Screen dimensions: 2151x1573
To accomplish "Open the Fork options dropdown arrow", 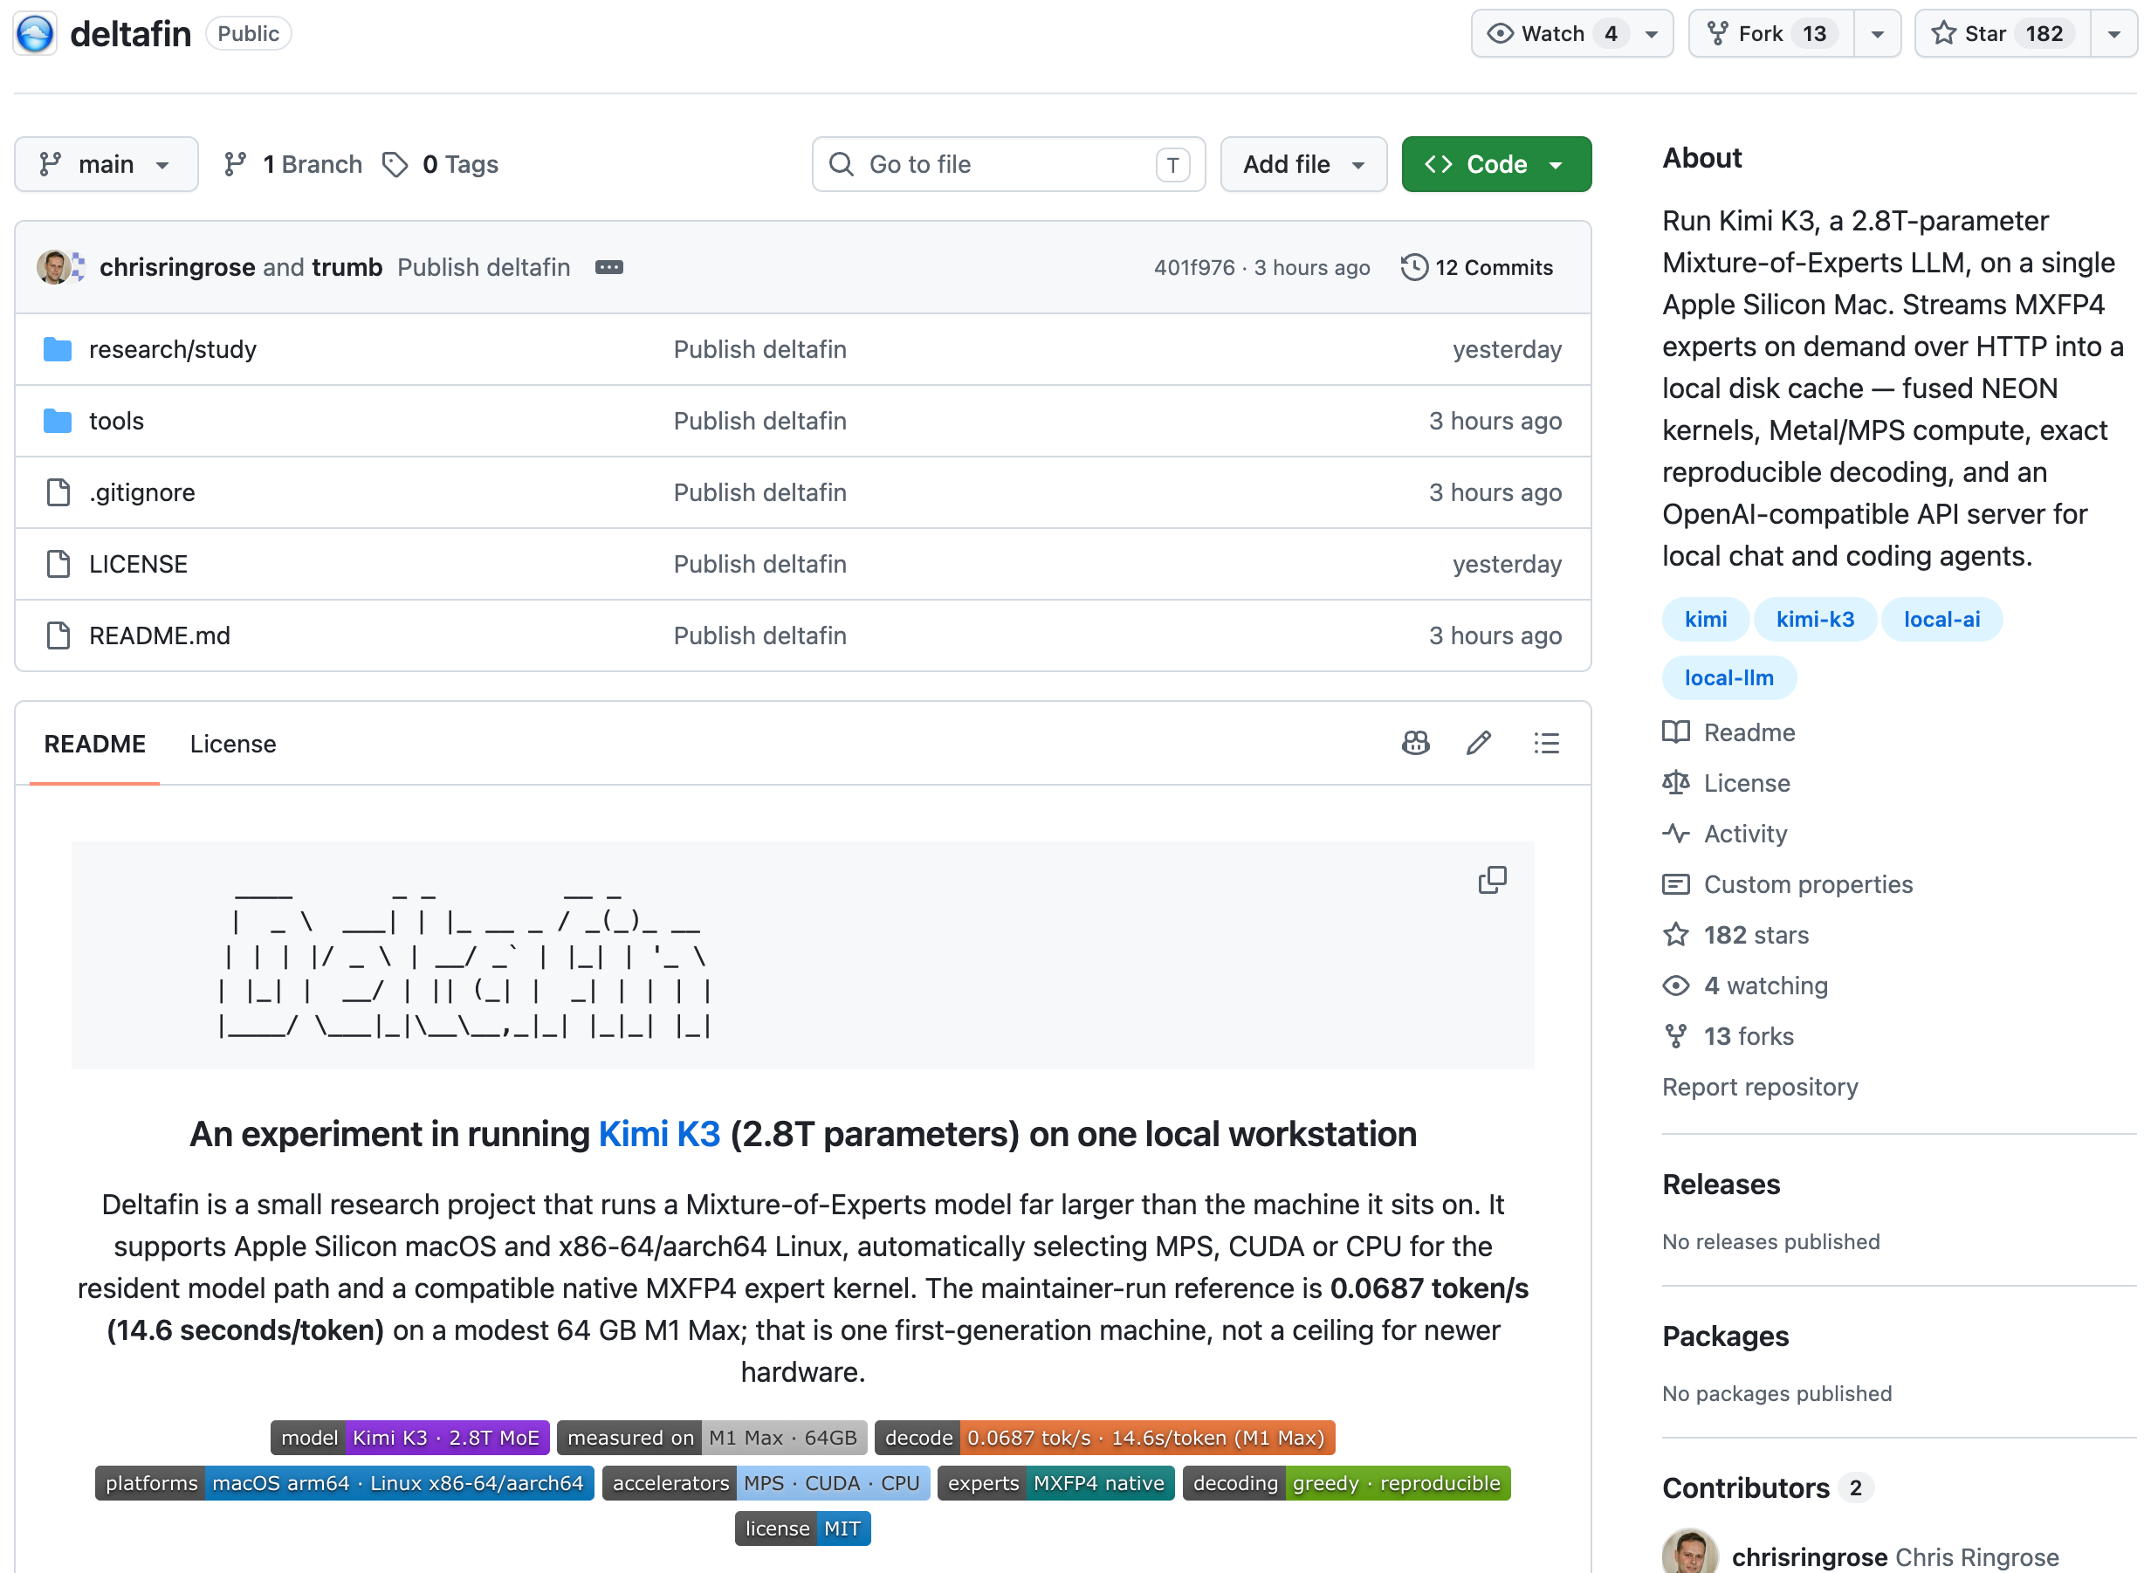I will (x=1877, y=33).
